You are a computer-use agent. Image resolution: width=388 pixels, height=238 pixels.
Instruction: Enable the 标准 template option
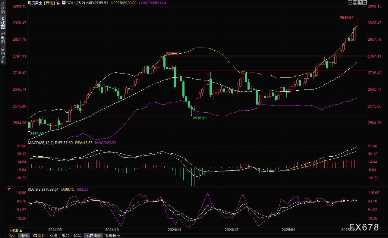pos(54,236)
